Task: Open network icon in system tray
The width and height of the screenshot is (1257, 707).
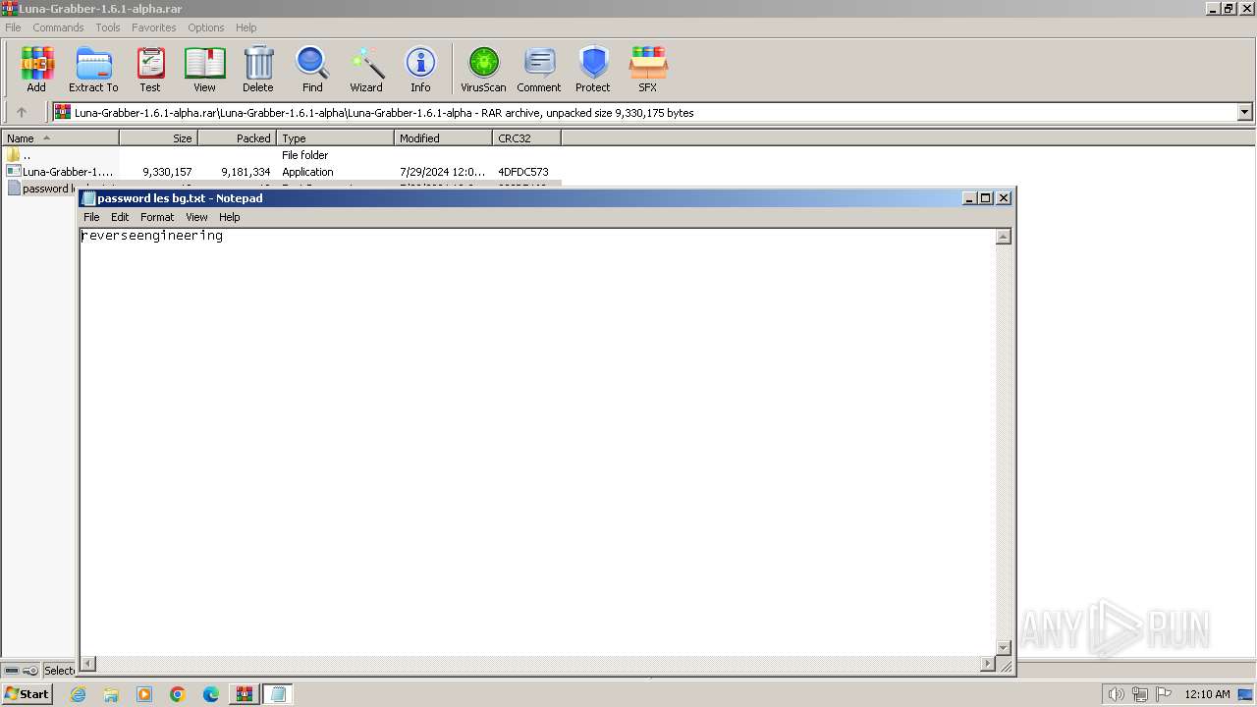Action: pyautogui.click(x=1140, y=694)
